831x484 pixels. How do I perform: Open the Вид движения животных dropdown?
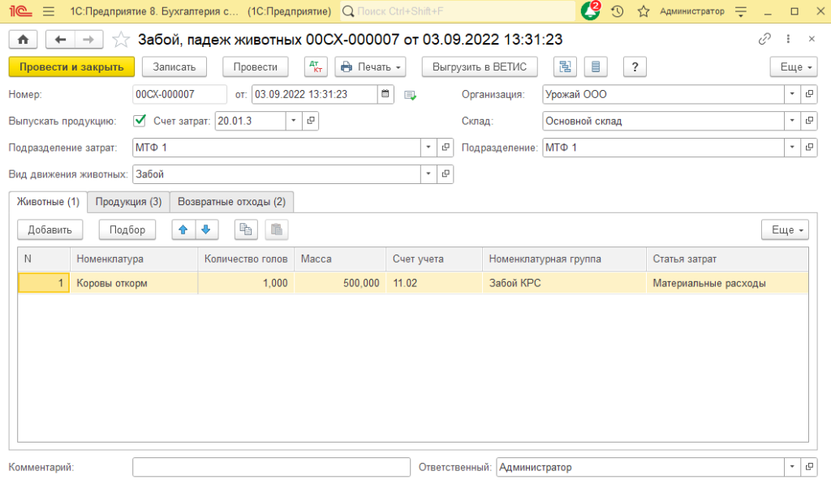(x=428, y=173)
